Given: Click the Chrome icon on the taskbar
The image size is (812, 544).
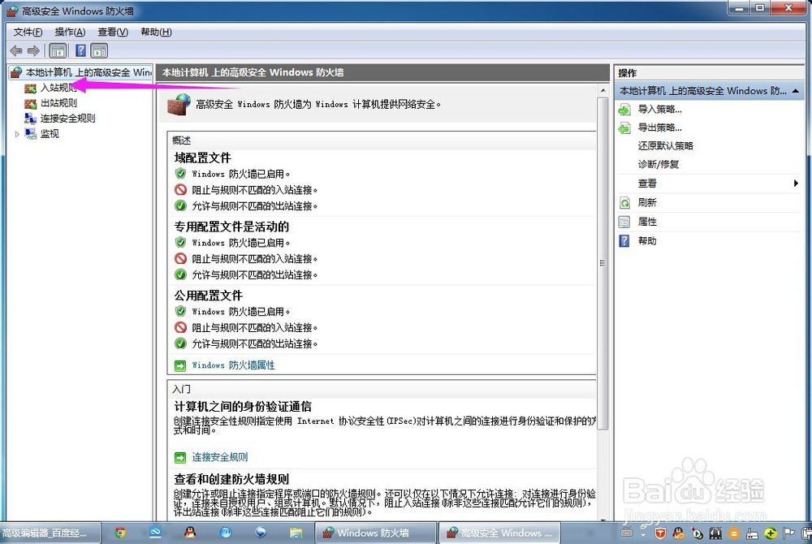Looking at the screenshot, I should coord(120,533).
